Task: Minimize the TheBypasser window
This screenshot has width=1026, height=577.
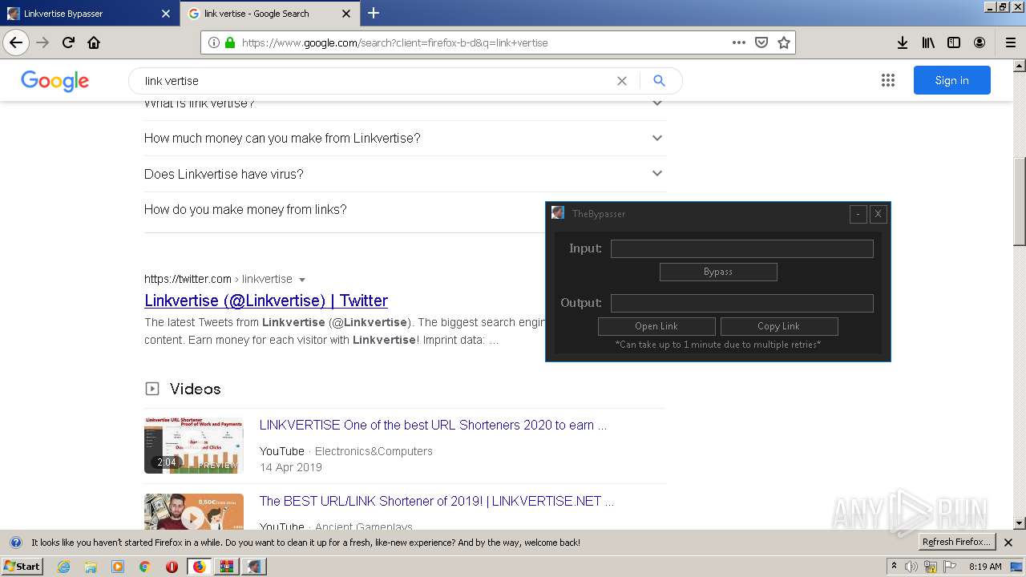Action: (858, 214)
